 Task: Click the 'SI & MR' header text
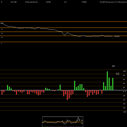pyautogui.click(x=13, y=2)
